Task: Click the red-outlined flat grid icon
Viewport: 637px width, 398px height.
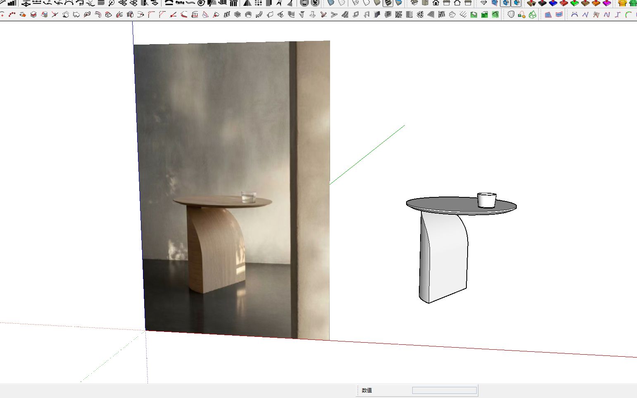Action: point(548,15)
